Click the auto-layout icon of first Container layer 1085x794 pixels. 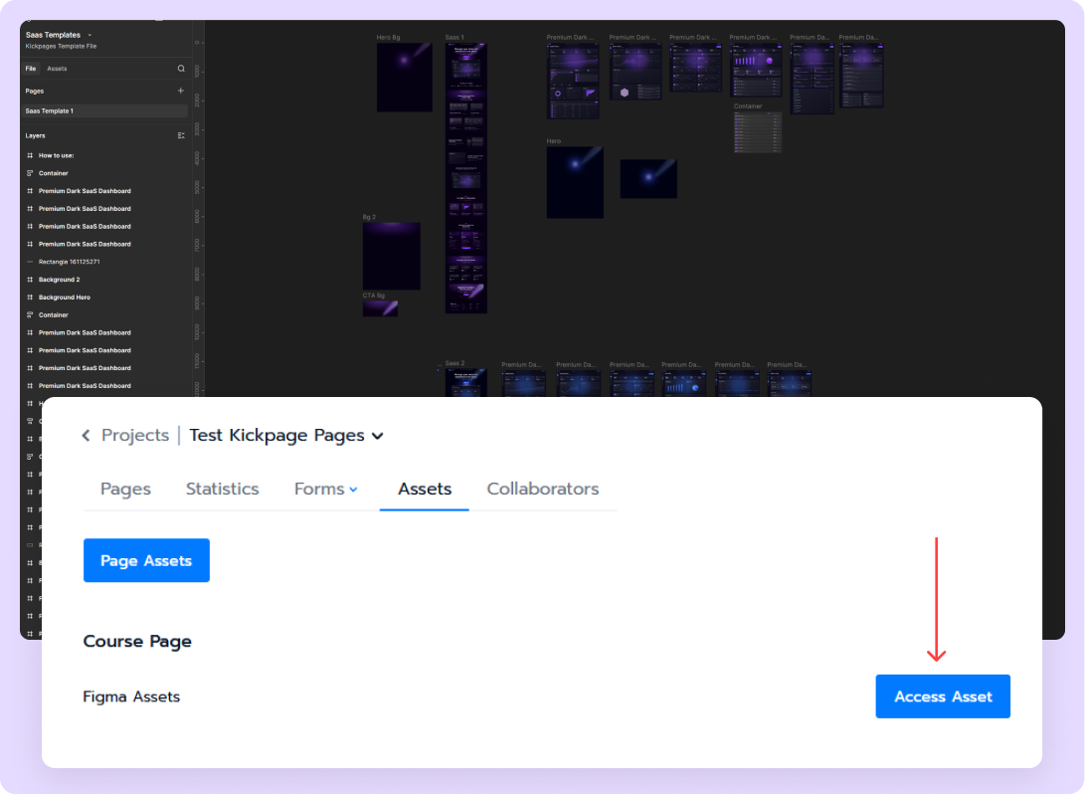tap(30, 173)
